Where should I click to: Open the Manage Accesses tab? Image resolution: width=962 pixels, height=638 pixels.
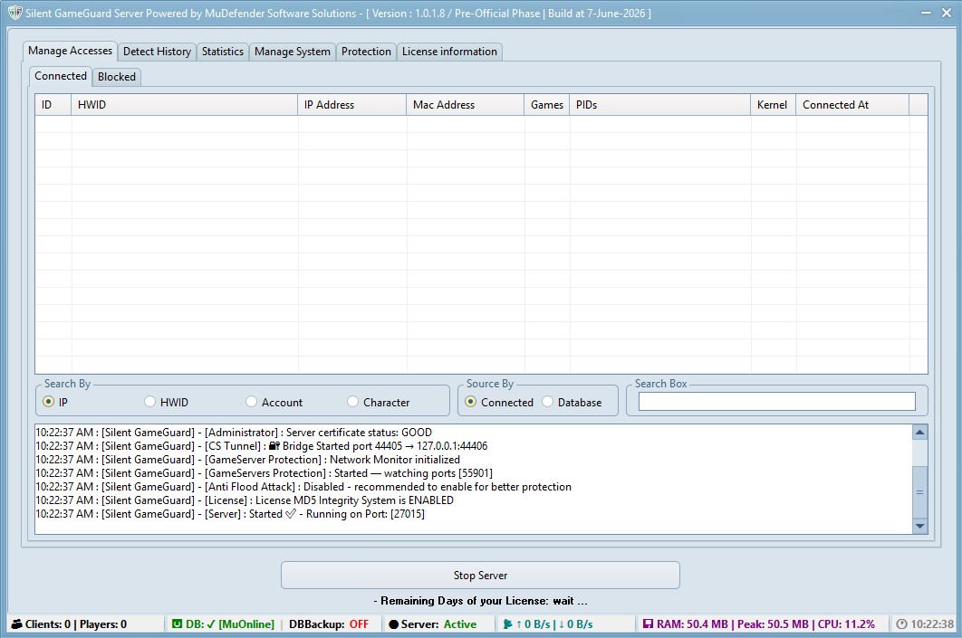point(70,51)
